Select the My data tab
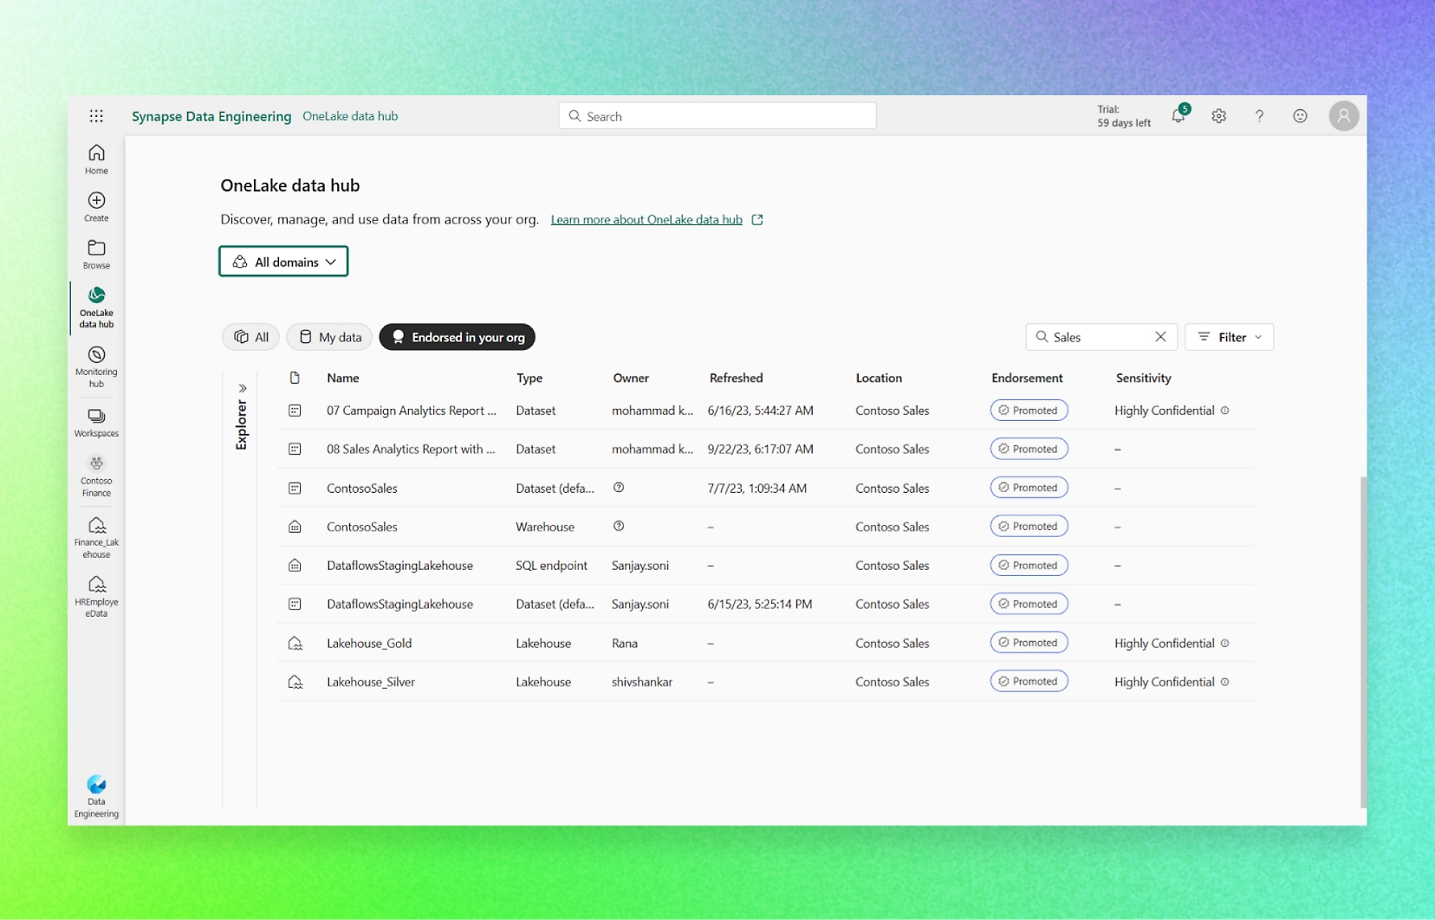Screen dimensions: 1435x920 pos(329,337)
